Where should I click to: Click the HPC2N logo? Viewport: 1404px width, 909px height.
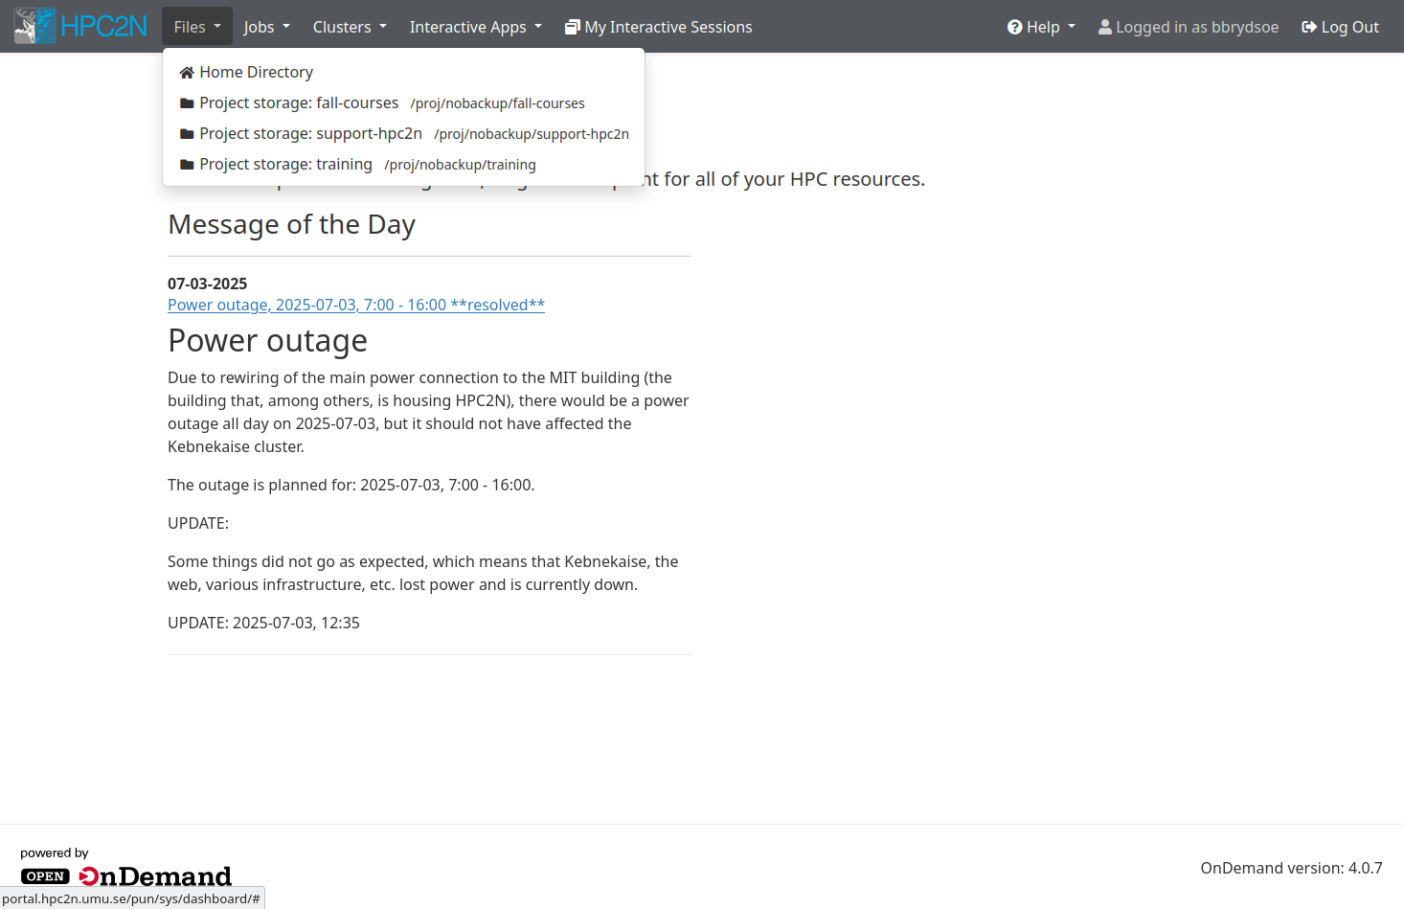pos(81,26)
